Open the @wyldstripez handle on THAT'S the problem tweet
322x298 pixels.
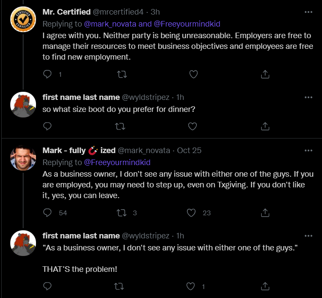(x=146, y=236)
